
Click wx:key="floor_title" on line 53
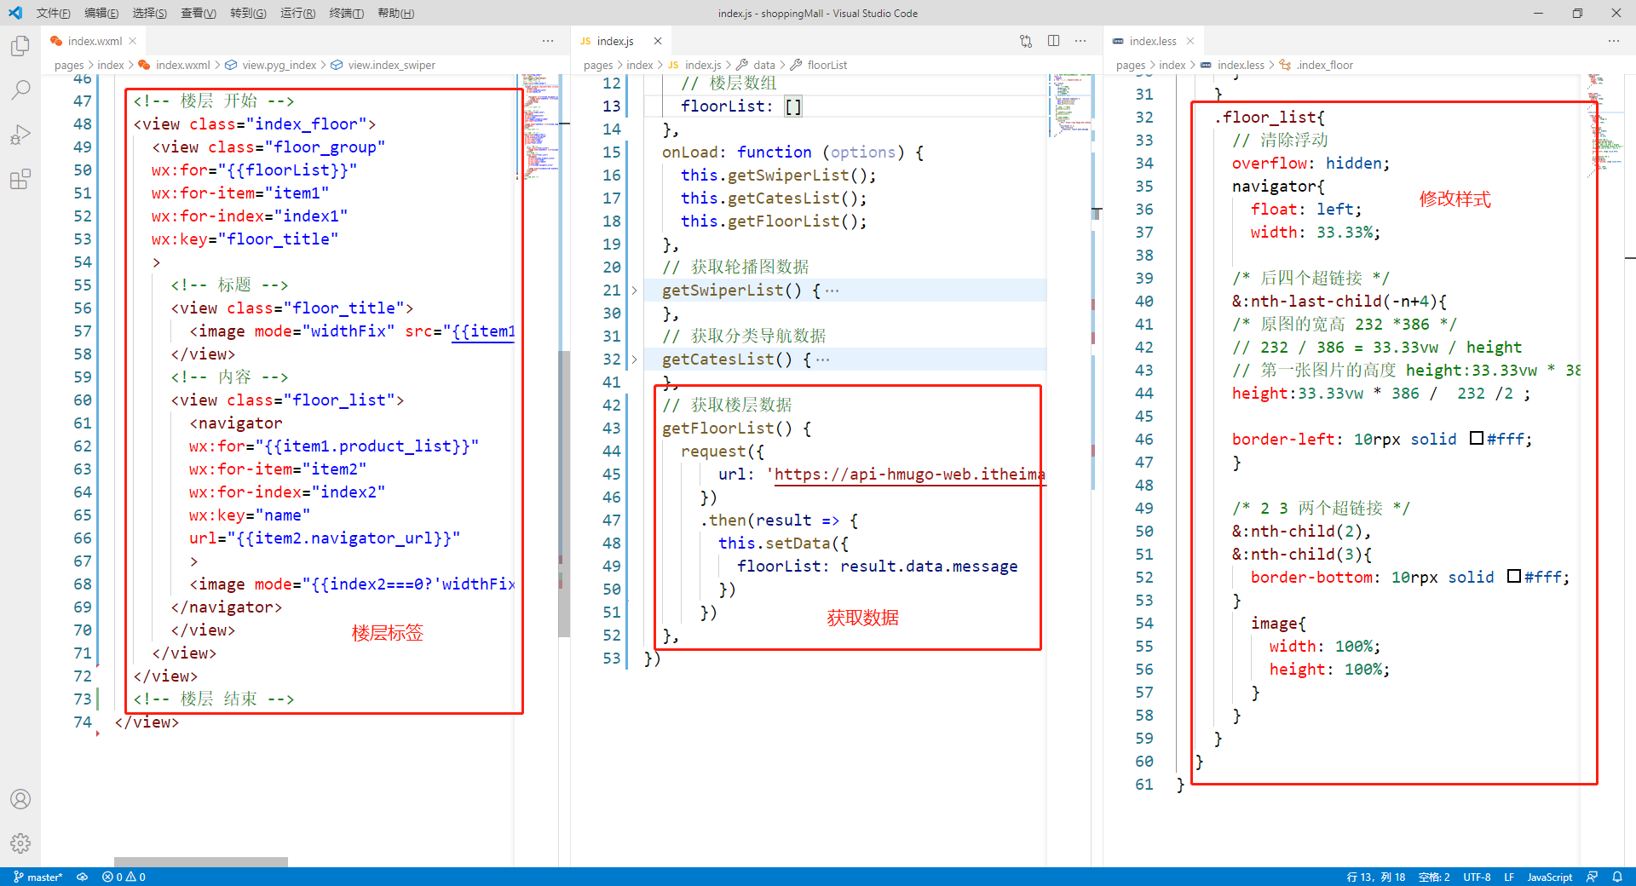click(245, 239)
